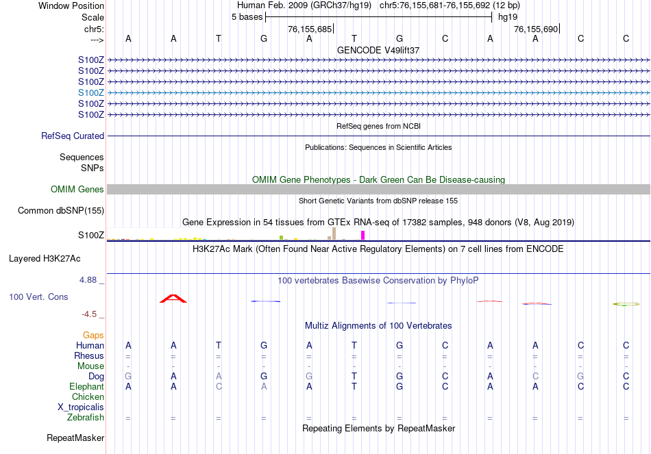Click the chr5:76,155,681-76,155,692 (12 bp) position text
651x454 pixels.
[450, 5]
